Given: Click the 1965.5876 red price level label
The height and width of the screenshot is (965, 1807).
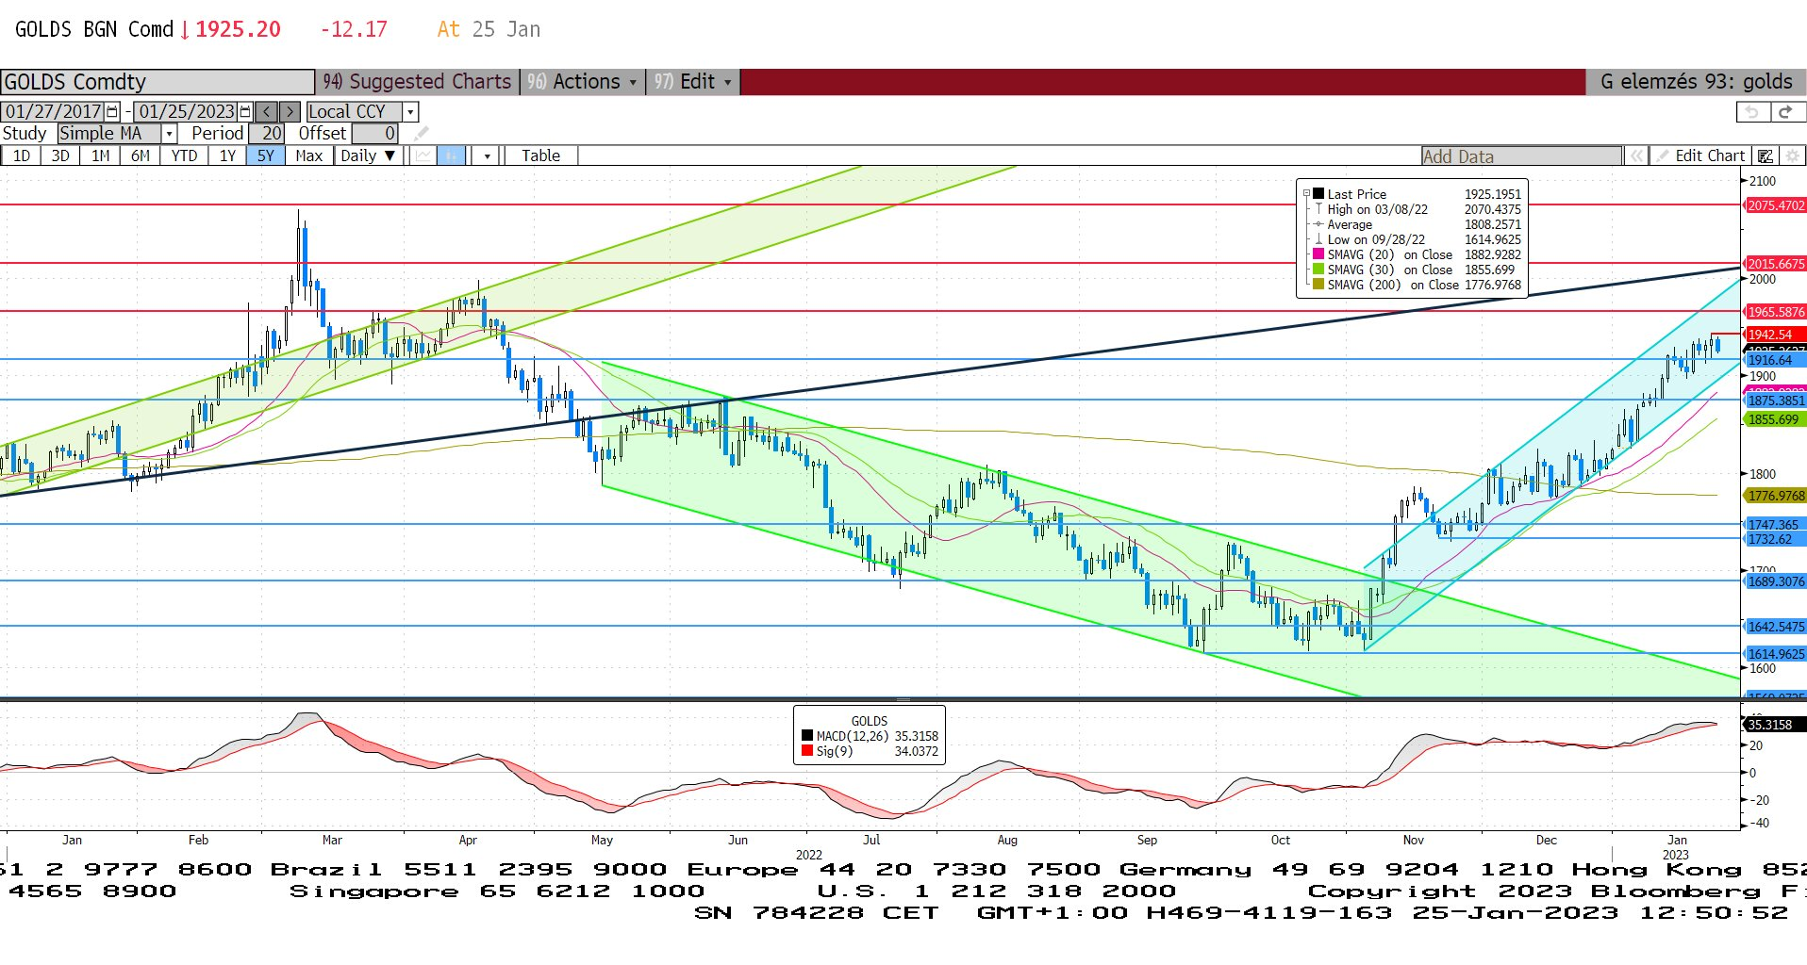Looking at the screenshot, I should click(x=1775, y=312).
